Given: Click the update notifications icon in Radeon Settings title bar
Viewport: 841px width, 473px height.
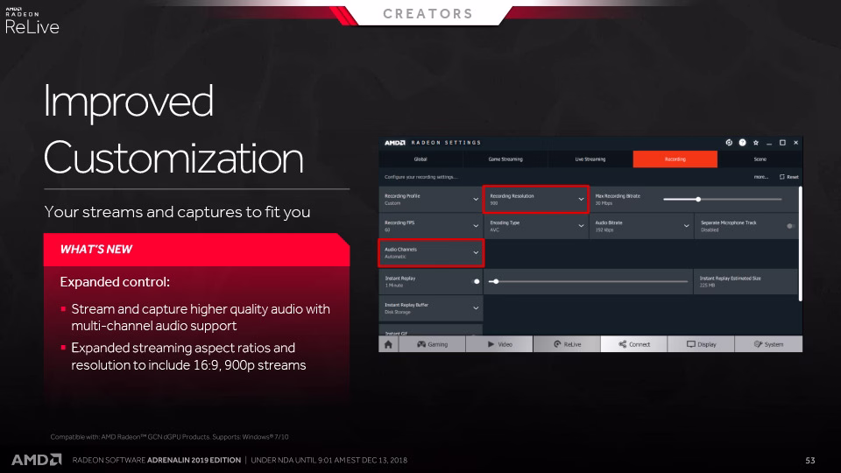Looking at the screenshot, I should [729, 143].
